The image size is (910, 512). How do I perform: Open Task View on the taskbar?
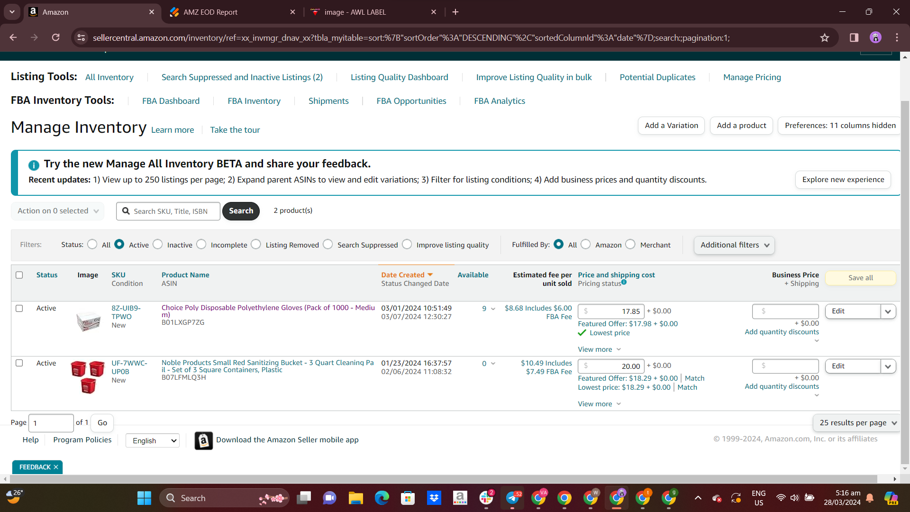click(x=304, y=498)
